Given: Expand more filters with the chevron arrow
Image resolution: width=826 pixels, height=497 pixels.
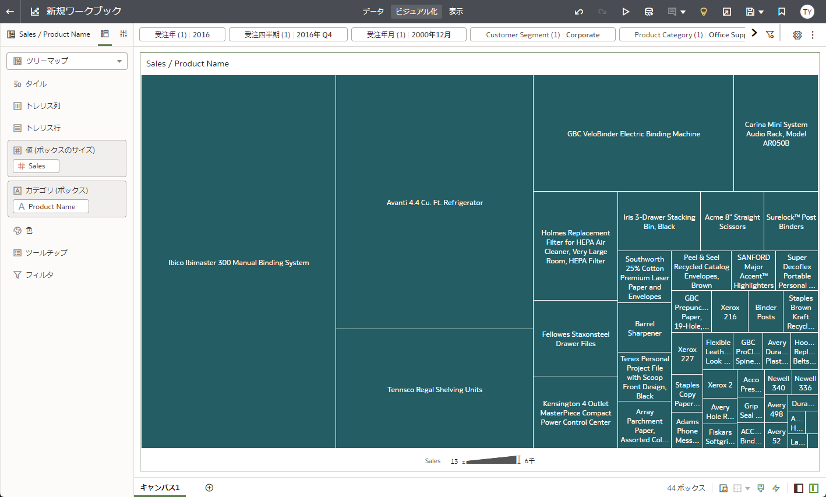Looking at the screenshot, I should tap(754, 33).
